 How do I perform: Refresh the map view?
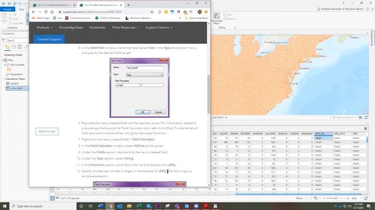(366, 118)
